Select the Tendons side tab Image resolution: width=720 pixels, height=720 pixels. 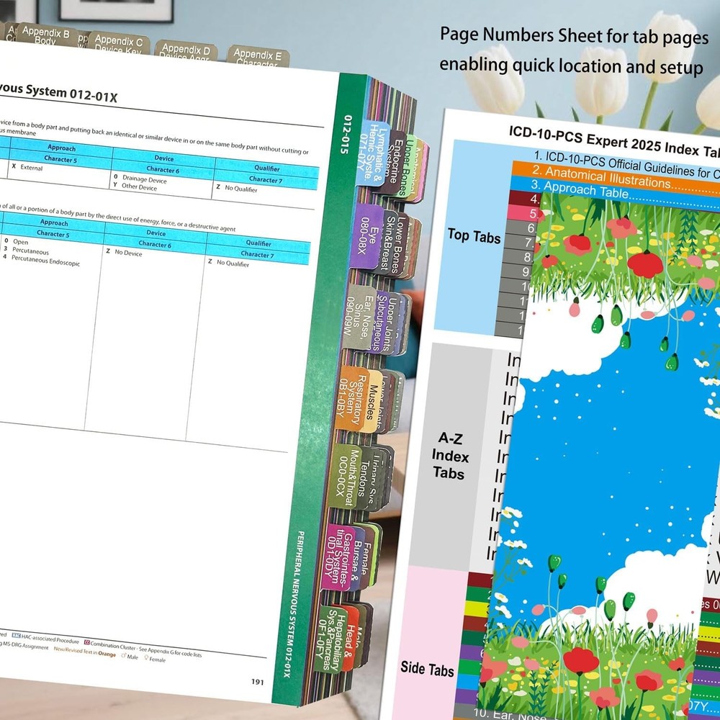click(365, 480)
